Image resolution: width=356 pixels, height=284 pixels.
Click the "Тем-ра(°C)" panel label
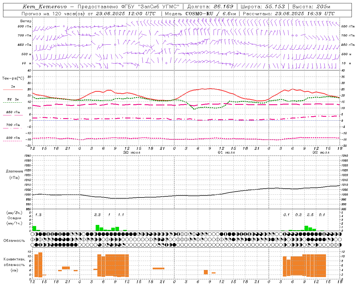click(13, 78)
